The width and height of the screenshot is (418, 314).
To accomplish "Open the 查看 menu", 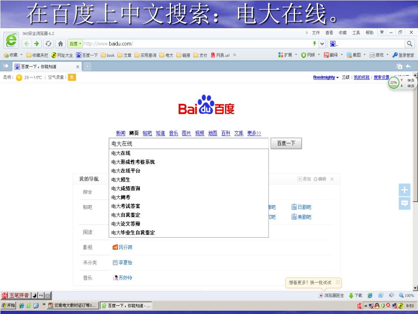I will click(329, 33).
